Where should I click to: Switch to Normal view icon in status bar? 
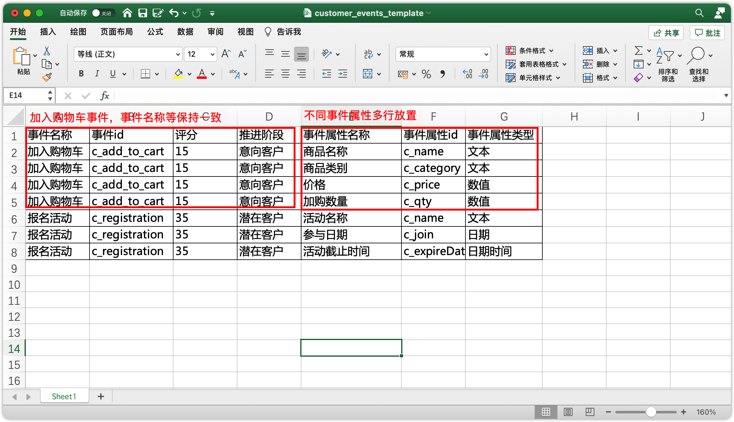point(546,412)
